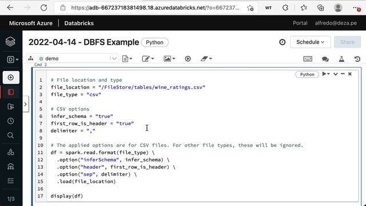
Task: Click the display(df) code line
Action: coord(67,196)
